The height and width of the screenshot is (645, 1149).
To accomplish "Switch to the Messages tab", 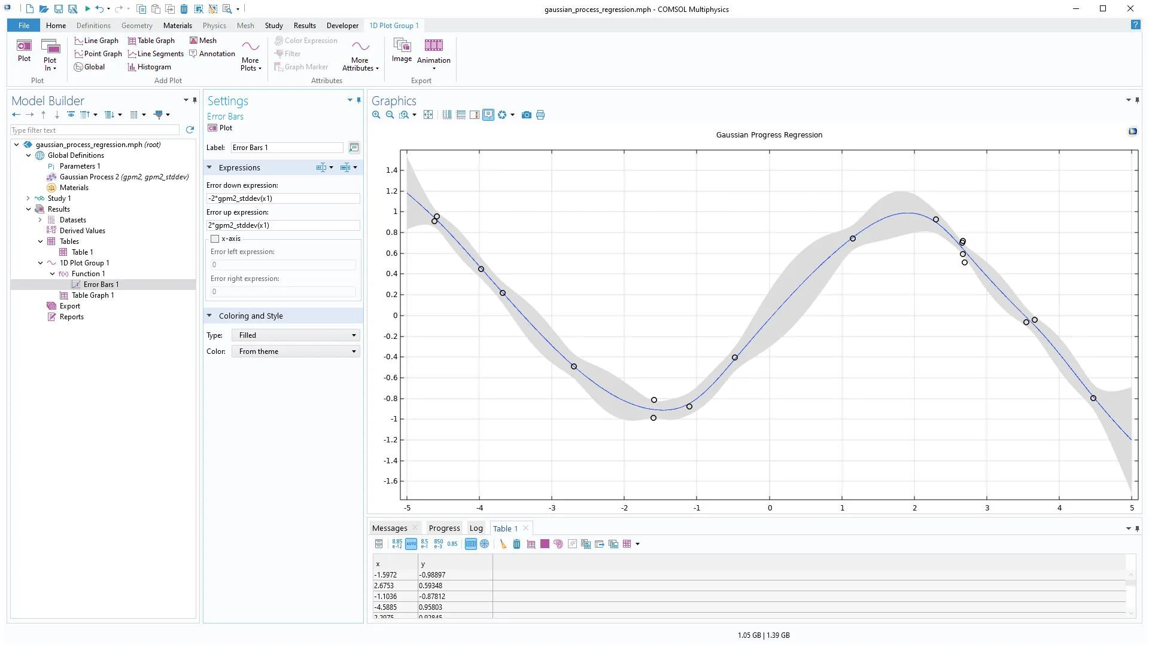I will click(389, 528).
